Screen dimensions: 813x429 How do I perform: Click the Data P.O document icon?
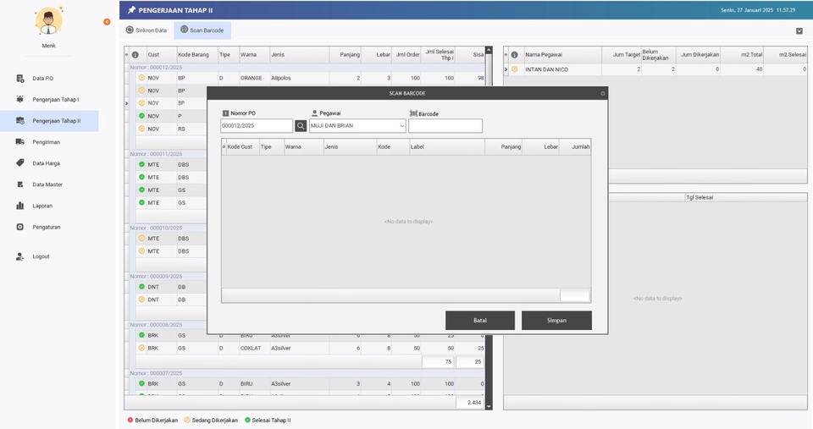[x=19, y=78]
